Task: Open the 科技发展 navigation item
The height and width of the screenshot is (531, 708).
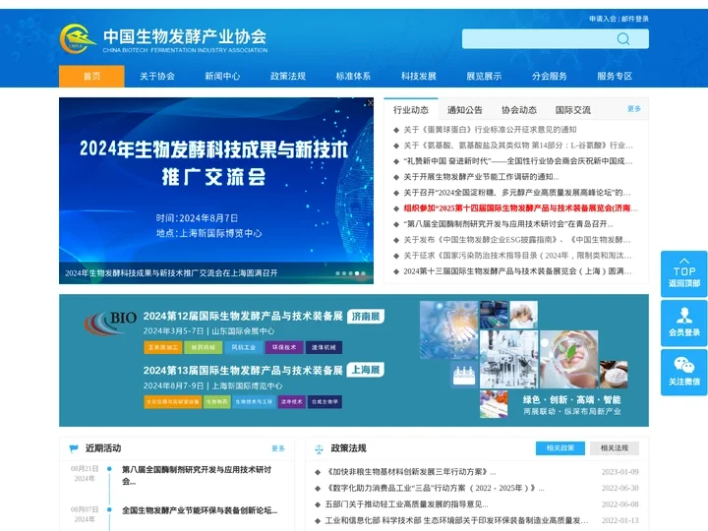Action: click(419, 77)
